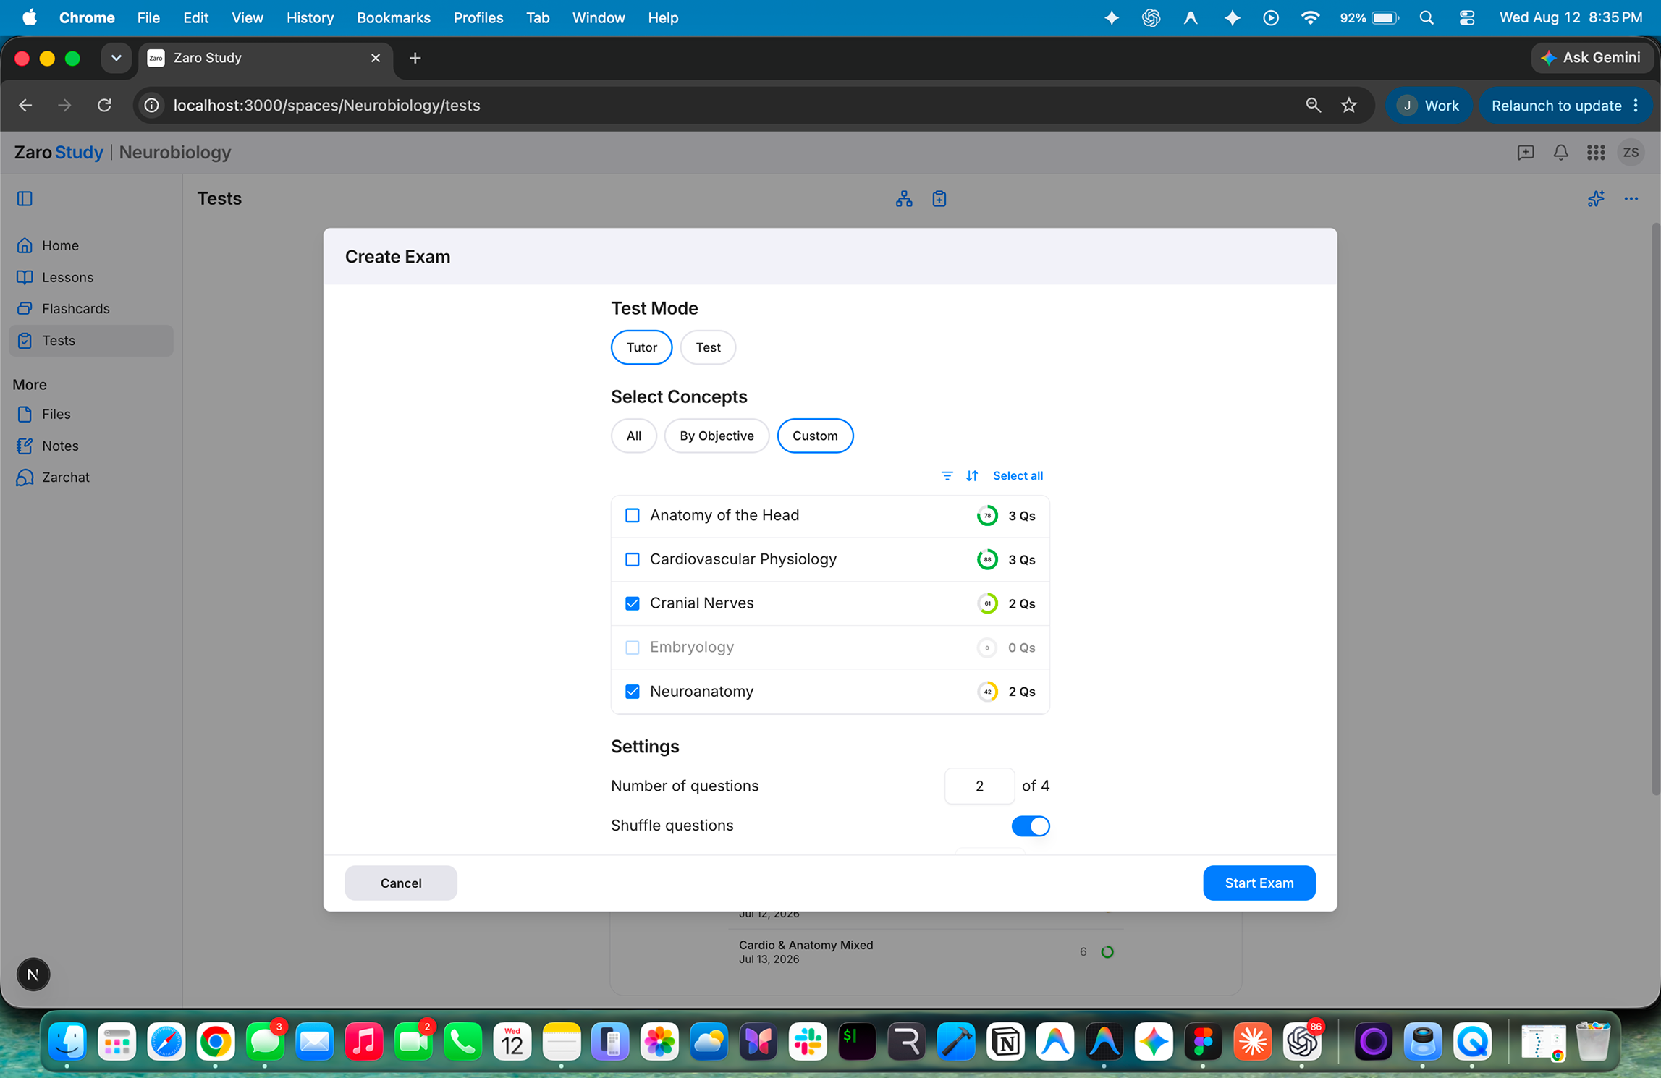
Task: Toggle the sidebar panel icon
Action: pos(25,198)
